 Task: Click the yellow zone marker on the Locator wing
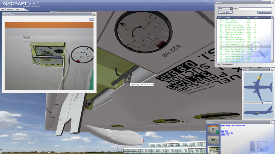point(259,77)
